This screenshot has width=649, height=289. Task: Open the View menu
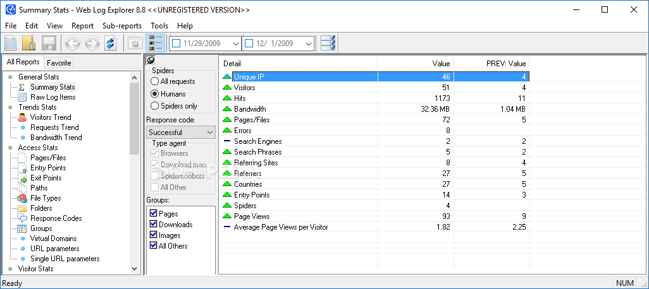click(54, 26)
